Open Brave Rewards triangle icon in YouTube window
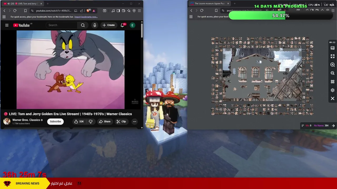 pos(94,11)
